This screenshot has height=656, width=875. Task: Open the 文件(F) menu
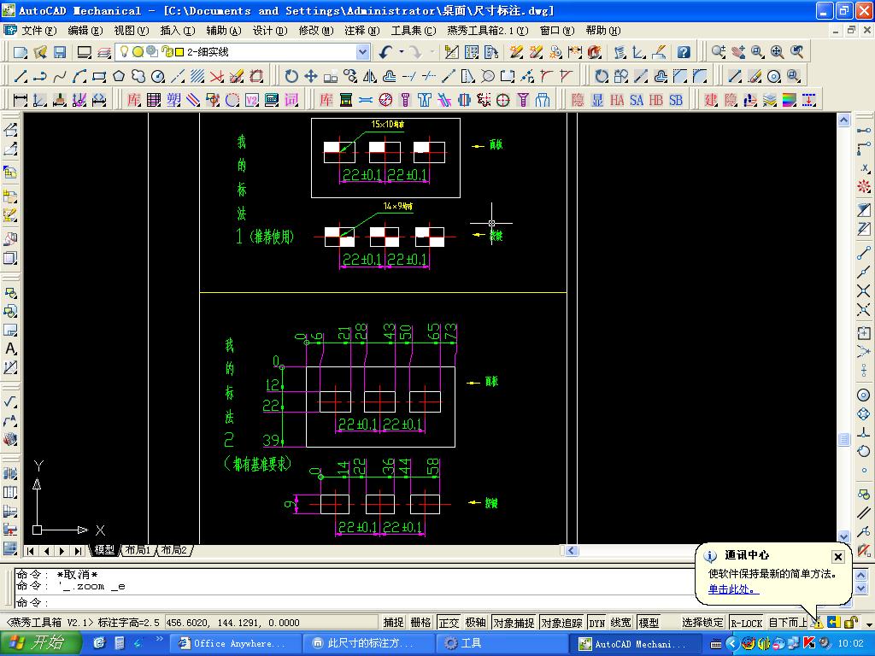click(x=39, y=31)
